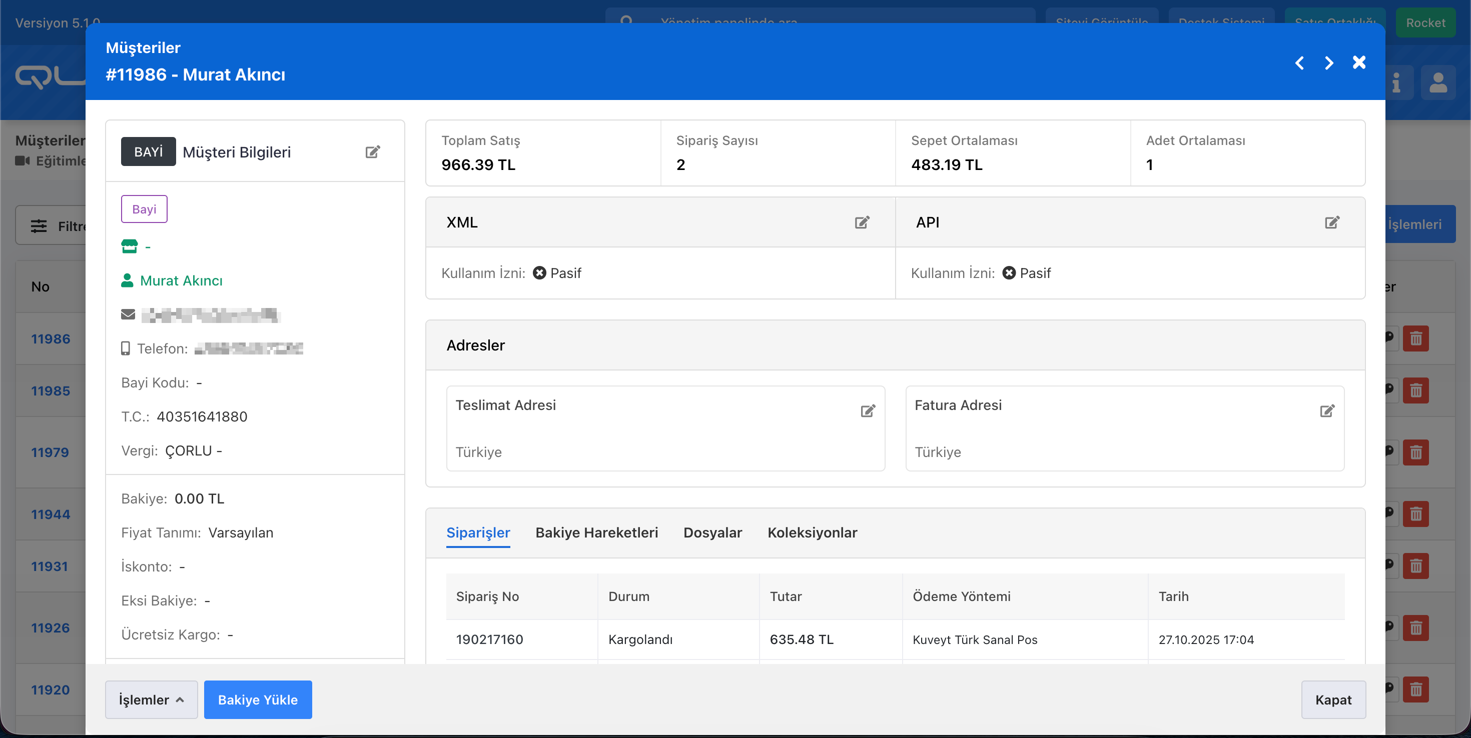Switch to the Bakiye Hareketleri tab

coord(596,532)
